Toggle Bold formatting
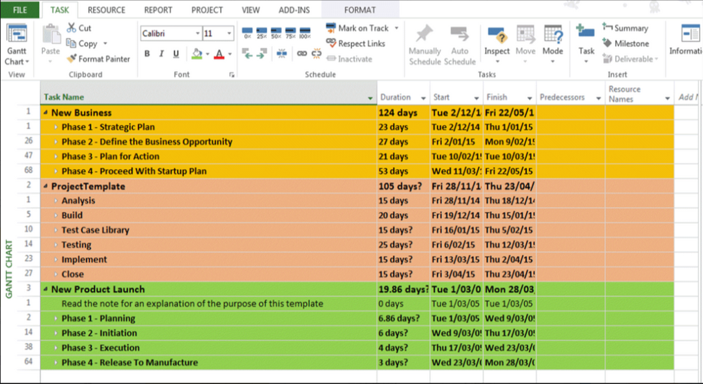The height and width of the screenshot is (384, 703). coord(147,54)
